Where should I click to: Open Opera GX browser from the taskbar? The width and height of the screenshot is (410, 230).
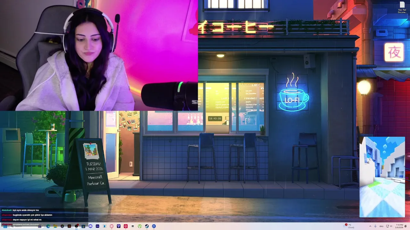111,226
